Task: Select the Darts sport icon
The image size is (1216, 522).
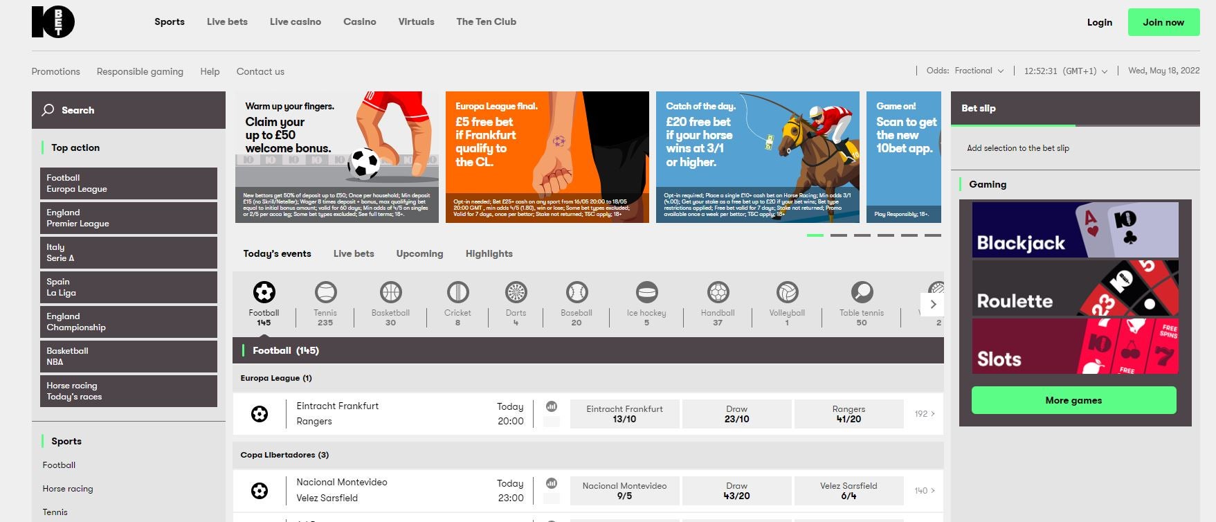Action: (516, 292)
